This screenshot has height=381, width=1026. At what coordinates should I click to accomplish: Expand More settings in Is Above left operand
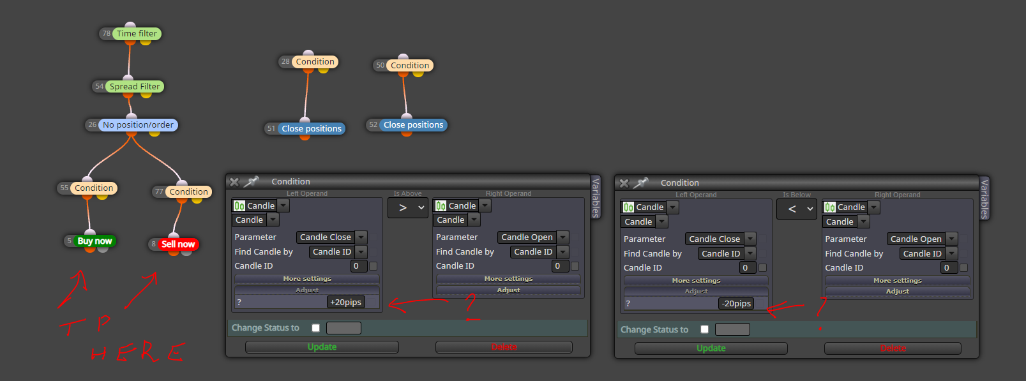(x=307, y=279)
